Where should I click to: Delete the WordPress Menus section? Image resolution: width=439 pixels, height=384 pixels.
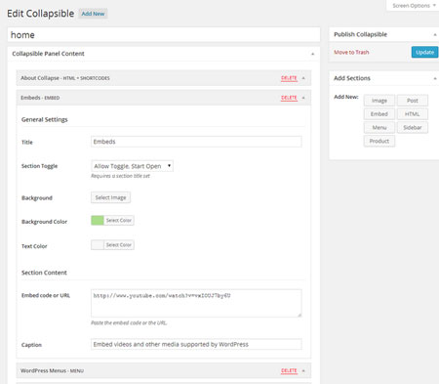(x=289, y=370)
